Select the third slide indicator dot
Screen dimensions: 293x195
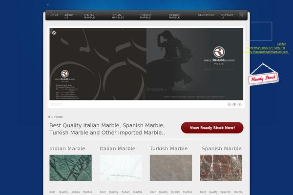(x=58, y=104)
